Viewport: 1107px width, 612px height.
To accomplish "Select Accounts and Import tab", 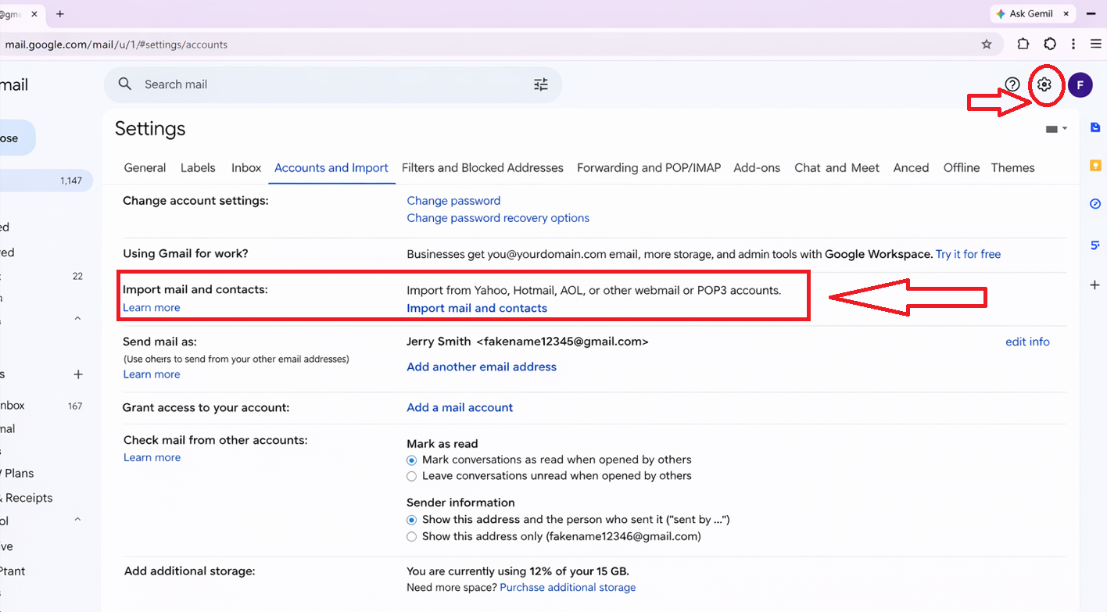I will coord(331,168).
